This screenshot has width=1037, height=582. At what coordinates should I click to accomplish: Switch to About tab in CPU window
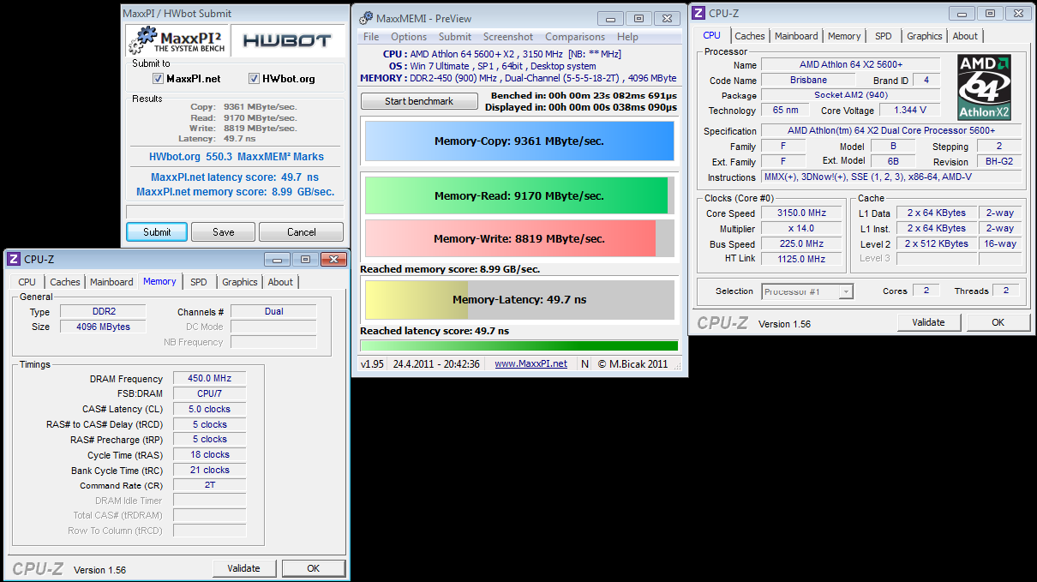(x=965, y=36)
